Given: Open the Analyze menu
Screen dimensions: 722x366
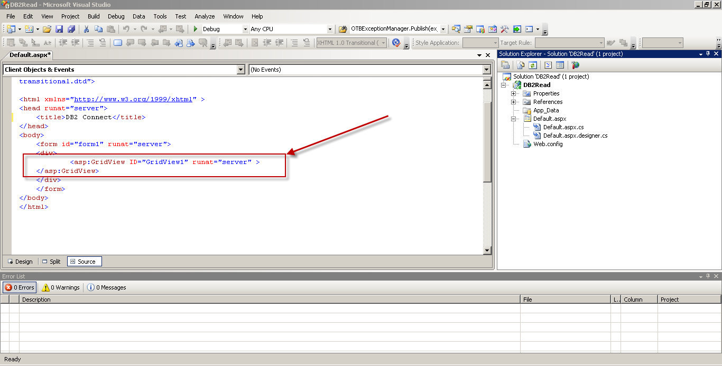Looking at the screenshot, I should tap(205, 16).
